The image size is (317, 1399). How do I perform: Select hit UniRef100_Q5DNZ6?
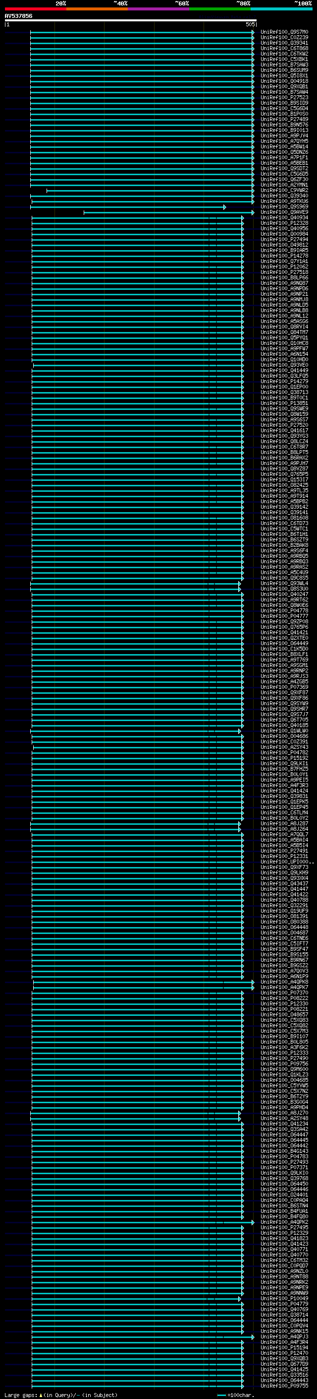(284, 152)
